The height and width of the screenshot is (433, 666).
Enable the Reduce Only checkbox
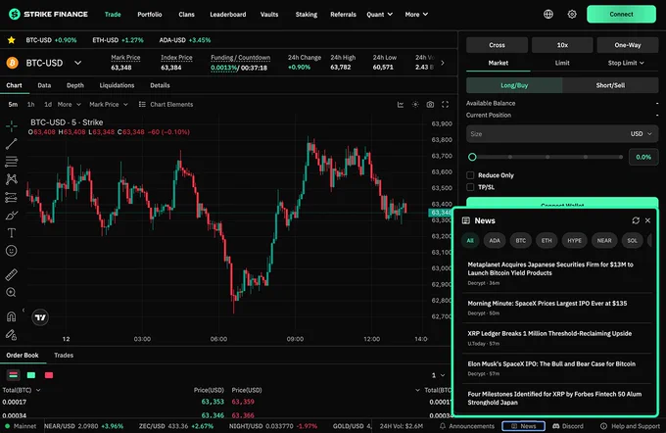pos(470,175)
